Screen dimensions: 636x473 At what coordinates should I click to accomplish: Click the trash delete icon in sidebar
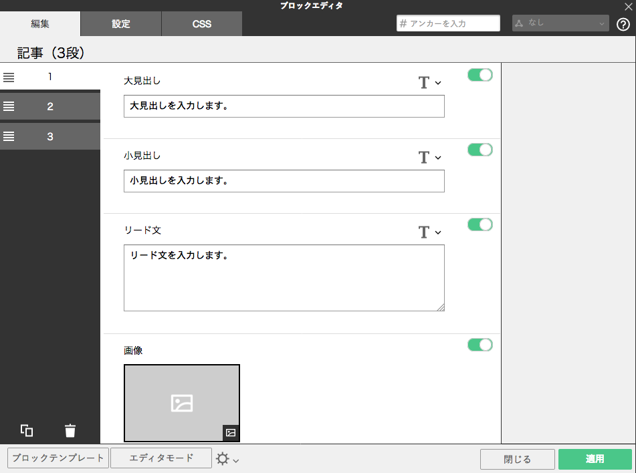70,430
